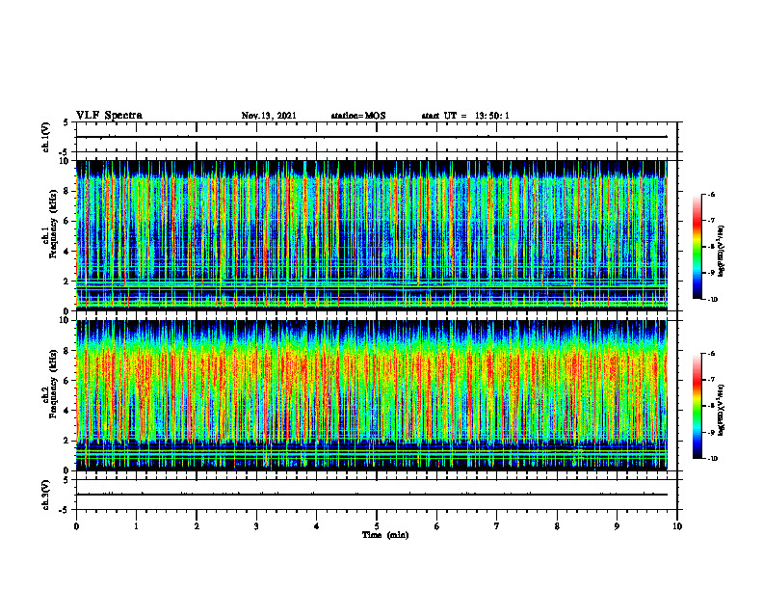Click the "-10" label on ch.1 color bar
The width and height of the screenshot is (763, 590).
pos(712,300)
